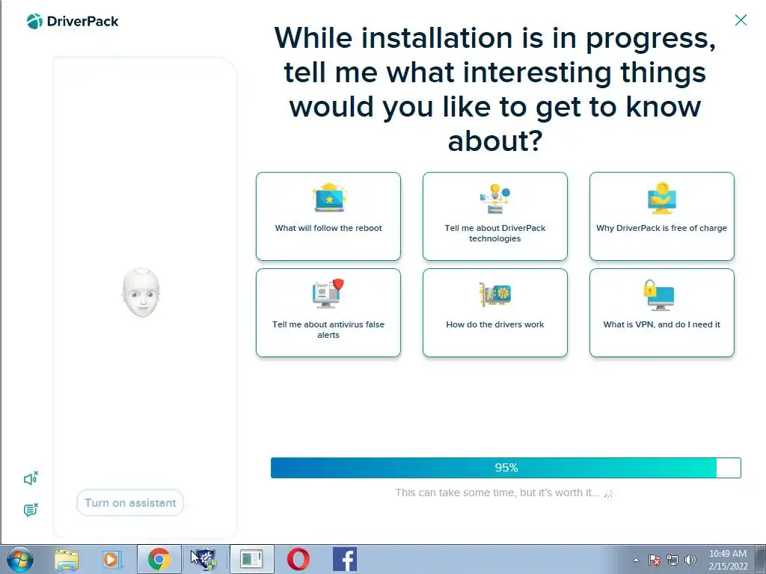Switch to Google Chrome in taskbar
The height and width of the screenshot is (574, 766).
pyautogui.click(x=159, y=559)
